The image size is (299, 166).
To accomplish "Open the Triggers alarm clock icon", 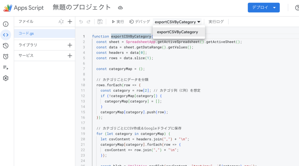I will (x=6, y=56).
